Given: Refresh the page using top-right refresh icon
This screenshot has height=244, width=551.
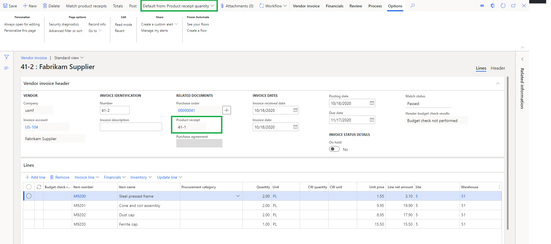Looking at the screenshot, I should pyautogui.click(x=503, y=6).
